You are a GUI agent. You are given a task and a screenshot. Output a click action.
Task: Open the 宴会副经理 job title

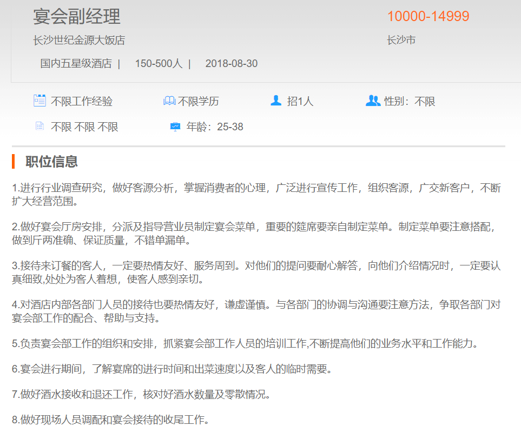pos(77,17)
